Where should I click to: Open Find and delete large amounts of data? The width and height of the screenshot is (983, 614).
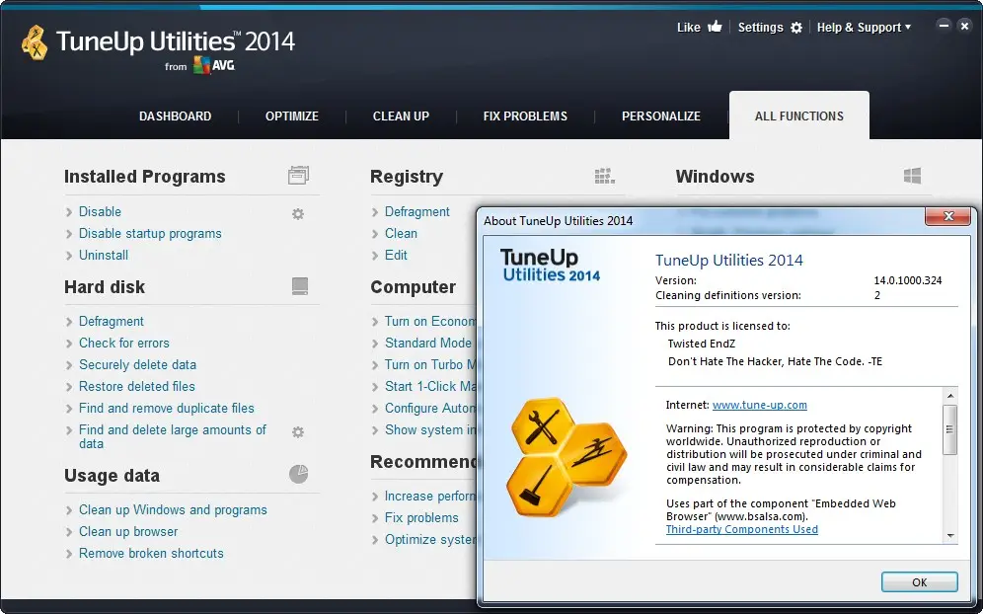[x=173, y=436]
